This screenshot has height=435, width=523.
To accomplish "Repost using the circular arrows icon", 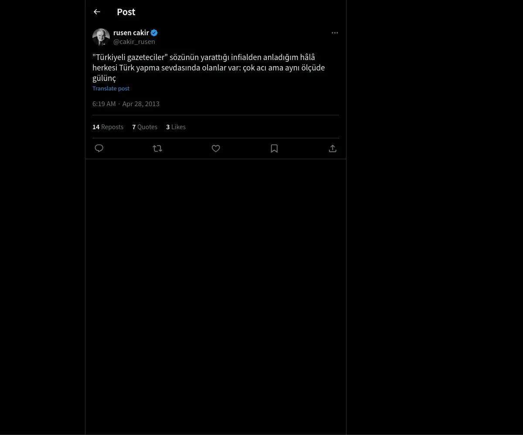I will tap(157, 148).
